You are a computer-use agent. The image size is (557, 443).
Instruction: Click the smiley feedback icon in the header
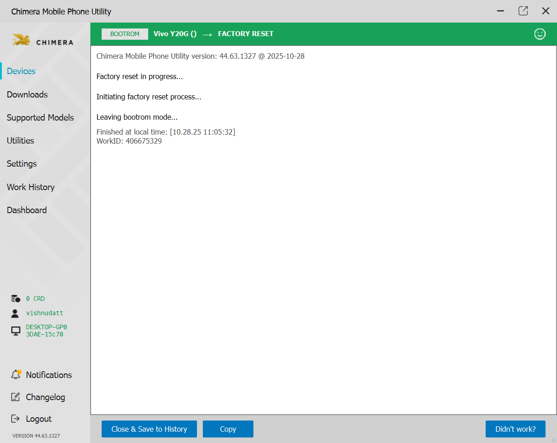point(540,34)
